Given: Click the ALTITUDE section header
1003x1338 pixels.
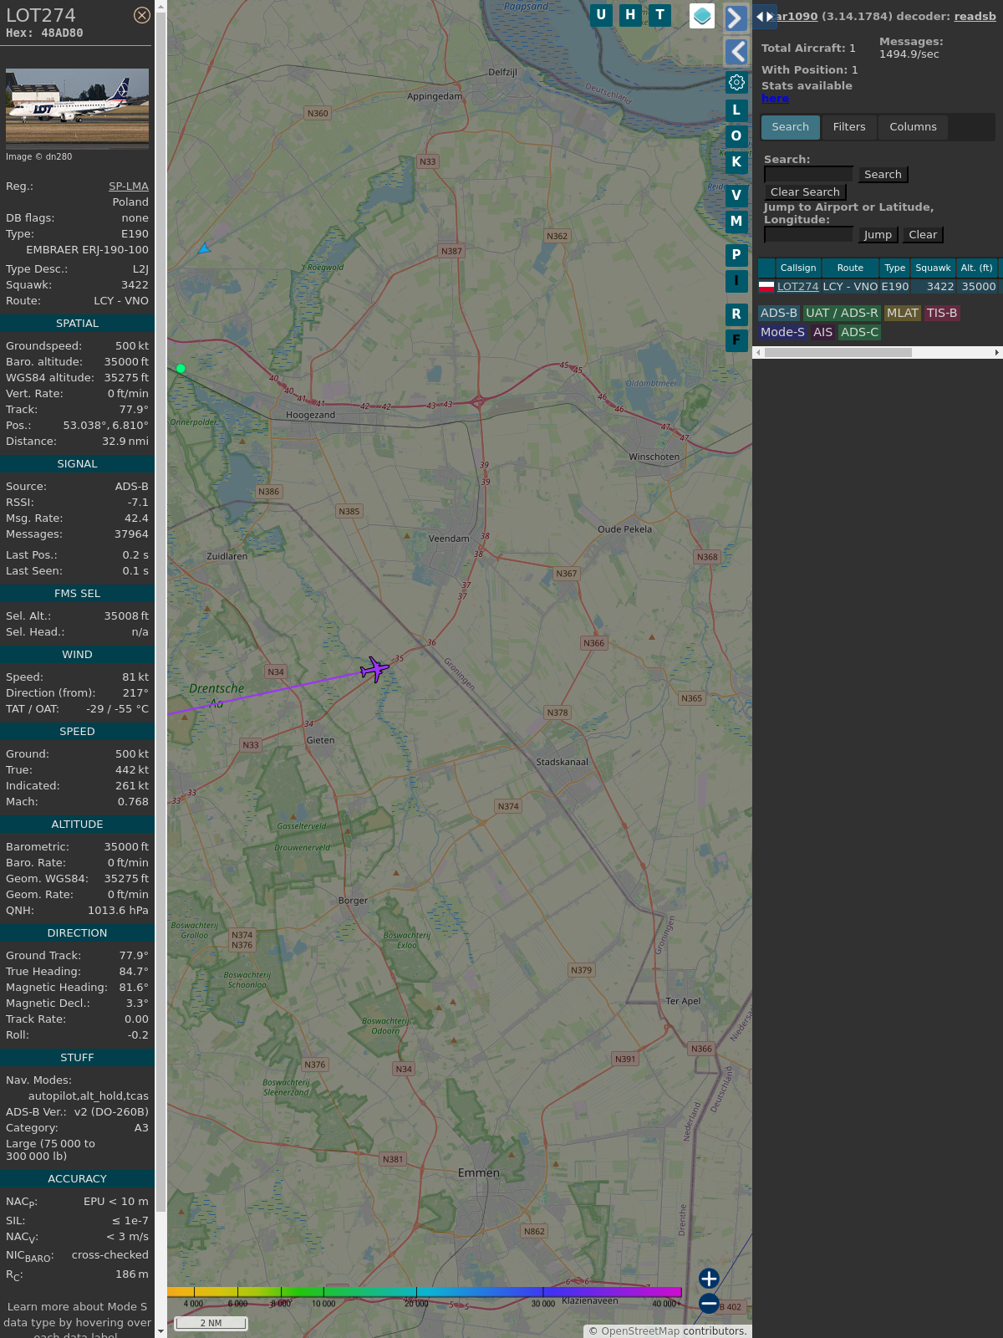Looking at the screenshot, I should click(77, 824).
